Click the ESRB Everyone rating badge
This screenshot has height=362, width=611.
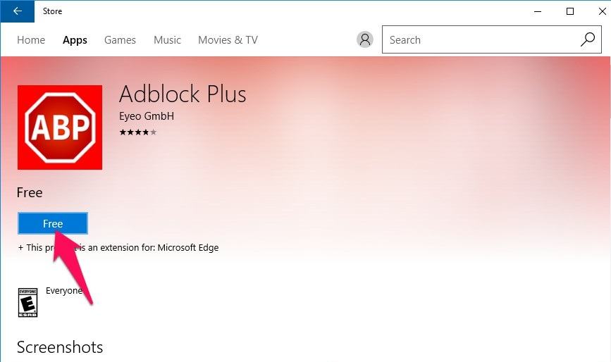(27, 302)
